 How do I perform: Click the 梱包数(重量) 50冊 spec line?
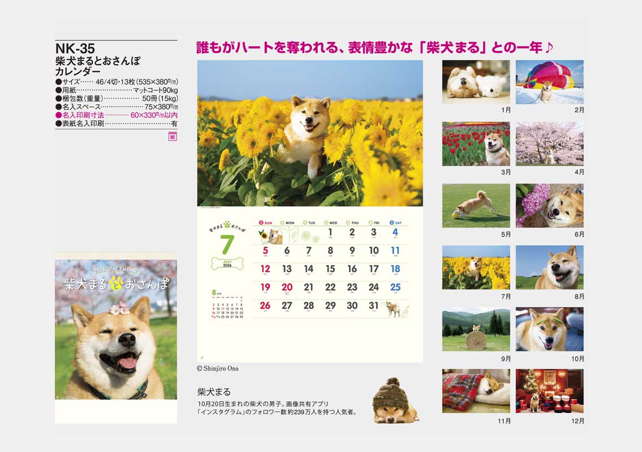[117, 98]
